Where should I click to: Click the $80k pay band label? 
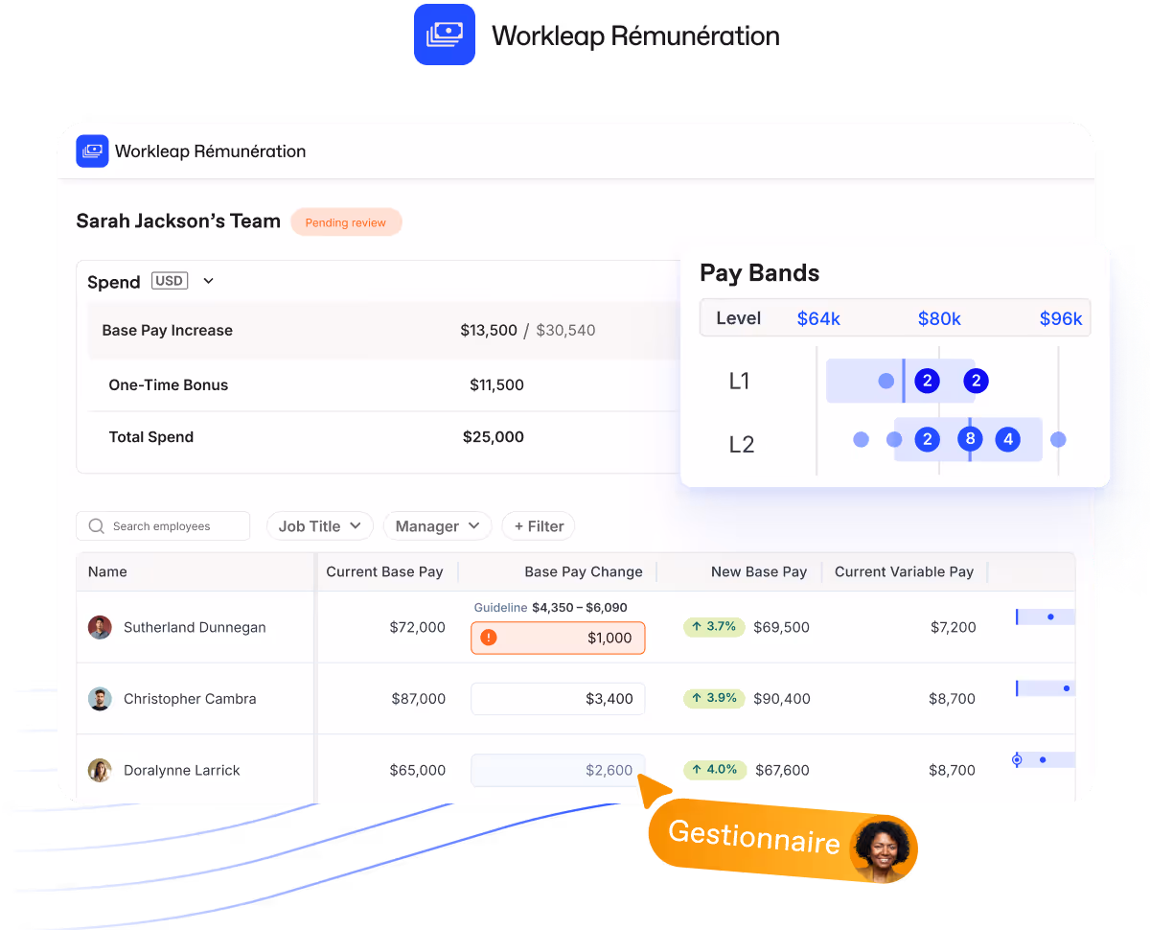[x=939, y=318]
